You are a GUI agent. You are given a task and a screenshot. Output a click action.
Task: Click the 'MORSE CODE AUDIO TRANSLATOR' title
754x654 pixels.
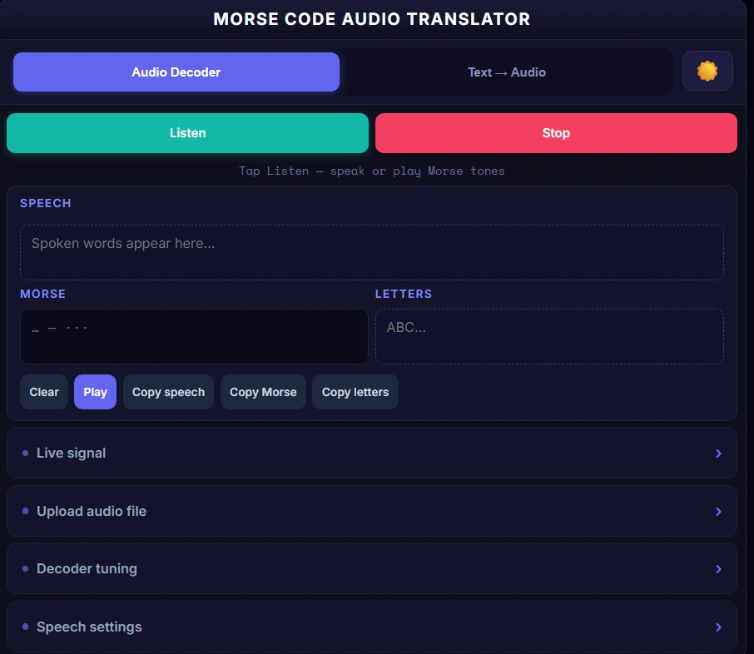[372, 19]
